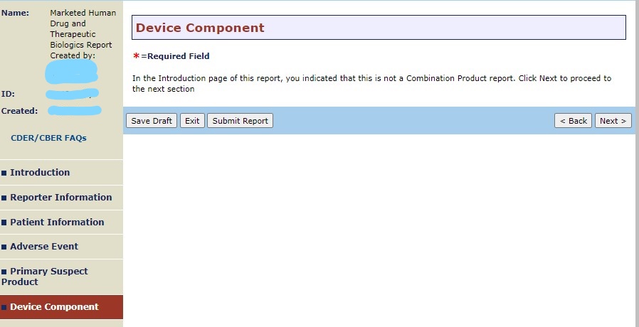The height and width of the screenshot is (327, 639).
Task: Navigate to the Introduction section
Action: click(x=40, y=172)
